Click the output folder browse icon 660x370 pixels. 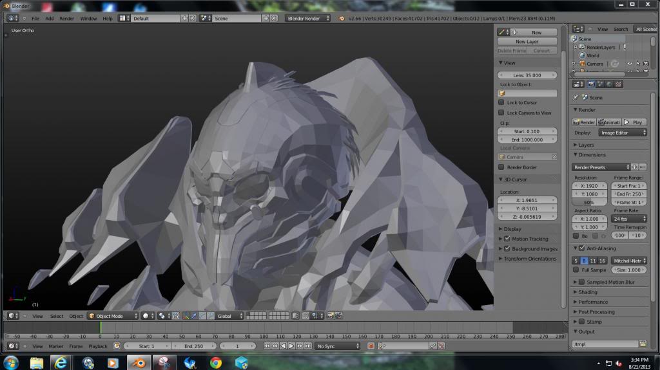tap(642, 344)
